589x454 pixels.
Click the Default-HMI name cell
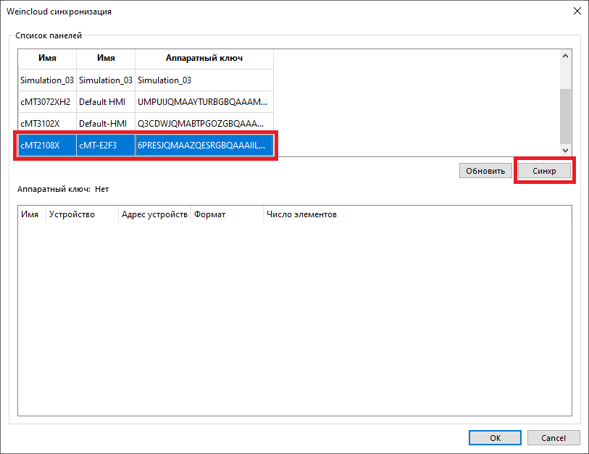point(105,123)
